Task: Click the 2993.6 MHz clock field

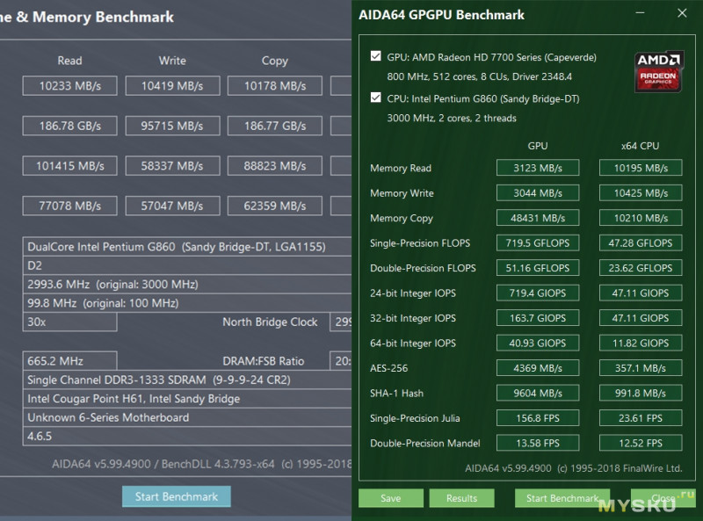Action: point(187,285)
